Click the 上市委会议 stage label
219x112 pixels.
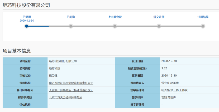[115, 17]
